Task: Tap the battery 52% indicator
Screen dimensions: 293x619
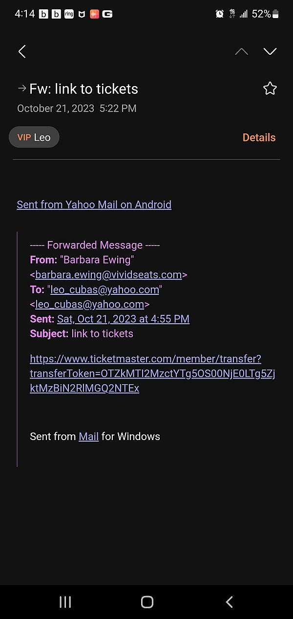Action: (x=265, y=14)
